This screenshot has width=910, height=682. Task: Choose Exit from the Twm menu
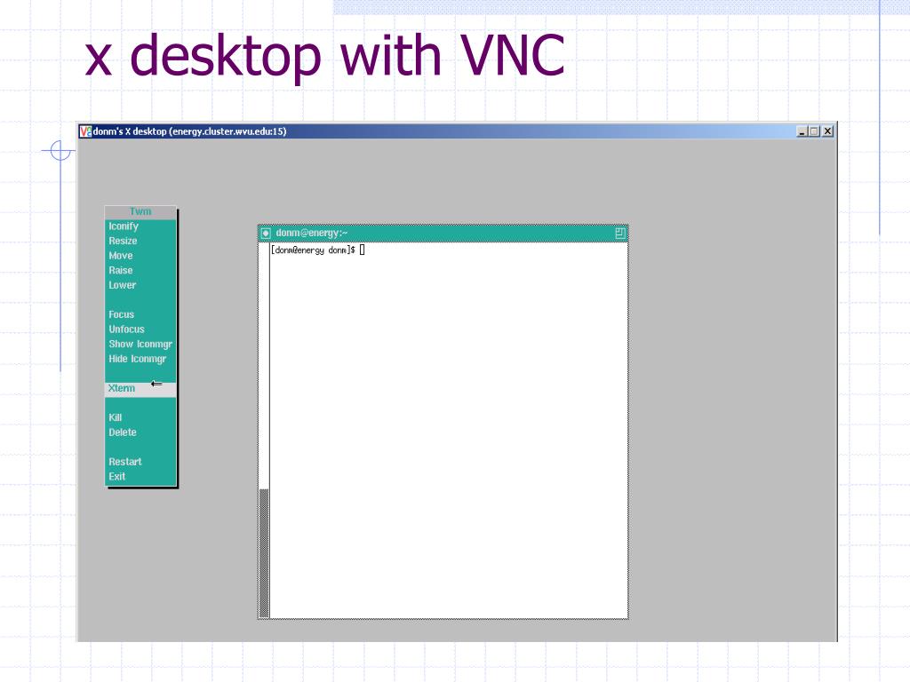coord(140,477)
